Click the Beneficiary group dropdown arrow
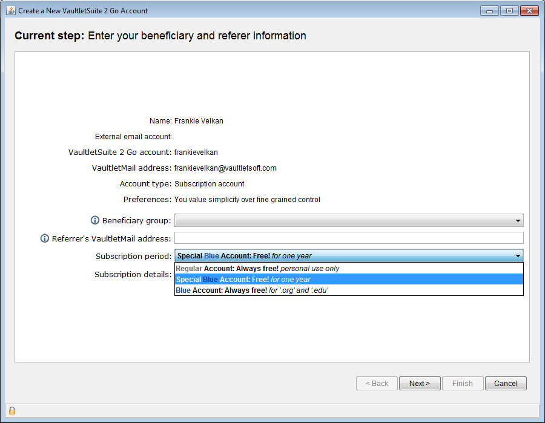This screenshot has height=423, width=545. pos(518,220)
